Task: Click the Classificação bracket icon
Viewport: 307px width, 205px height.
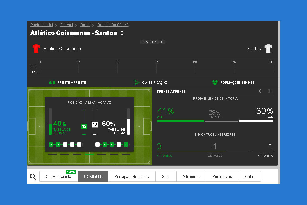Action: [x=136, y=82]
